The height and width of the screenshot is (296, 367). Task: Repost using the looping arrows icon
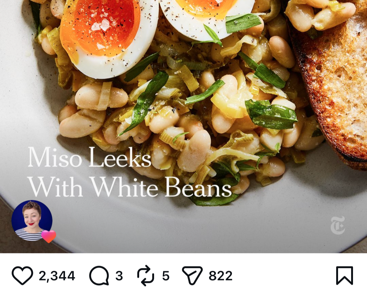pyautogui.click(x=146, y=275)
